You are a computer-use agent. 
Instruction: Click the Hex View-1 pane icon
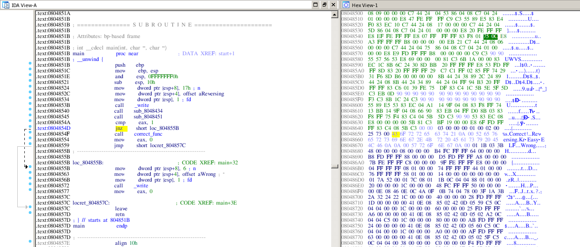pyautogui.click(x=346, y=4)
